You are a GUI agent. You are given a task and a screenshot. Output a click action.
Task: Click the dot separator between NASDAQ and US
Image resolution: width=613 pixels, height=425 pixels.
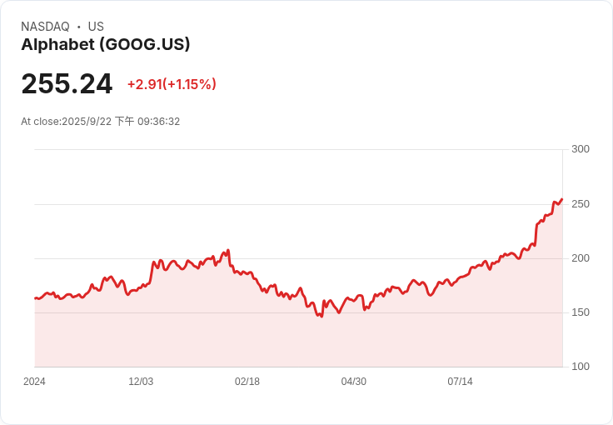[x=79, y=27]
